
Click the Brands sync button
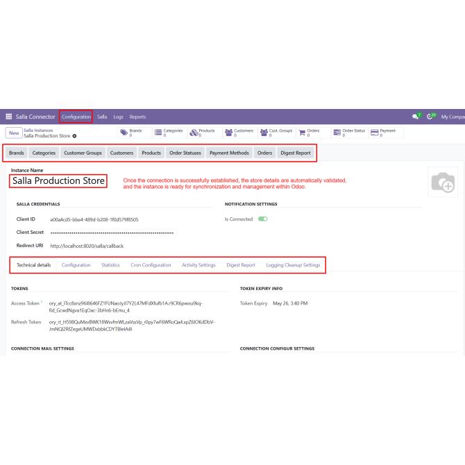17,153
